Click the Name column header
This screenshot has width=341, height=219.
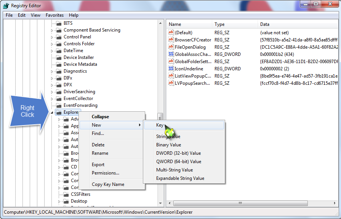[189, 24]
